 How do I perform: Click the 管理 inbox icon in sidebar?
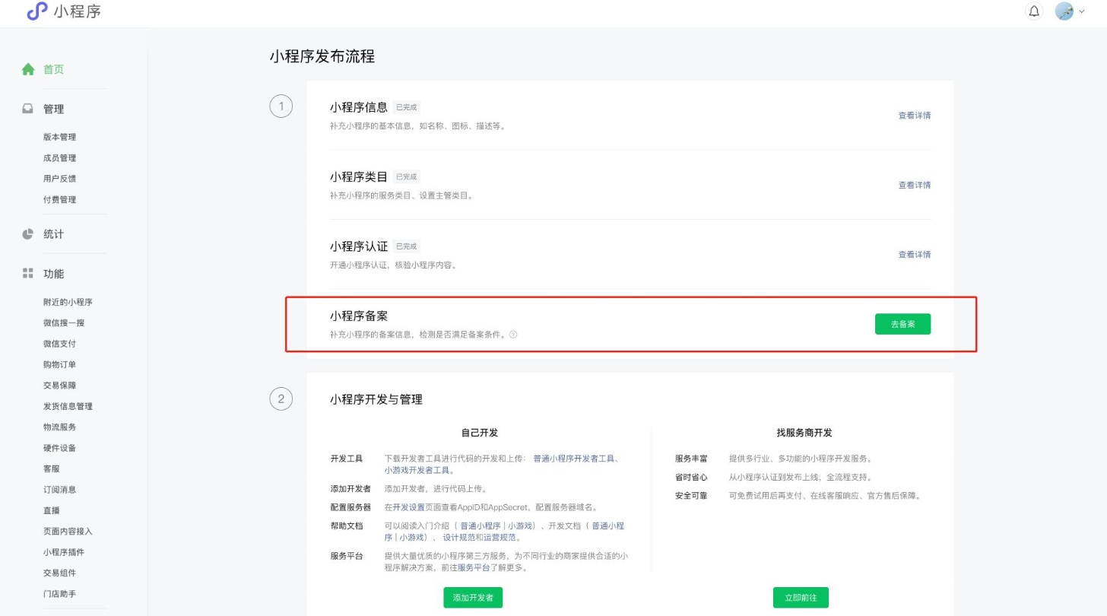pos(28,109)
